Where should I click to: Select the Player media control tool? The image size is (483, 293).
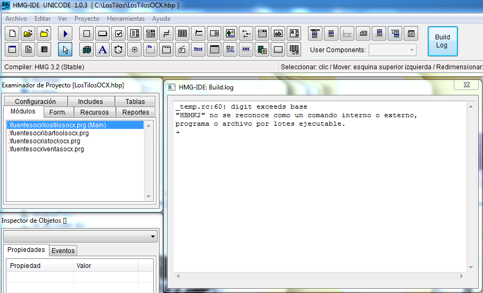262,50
